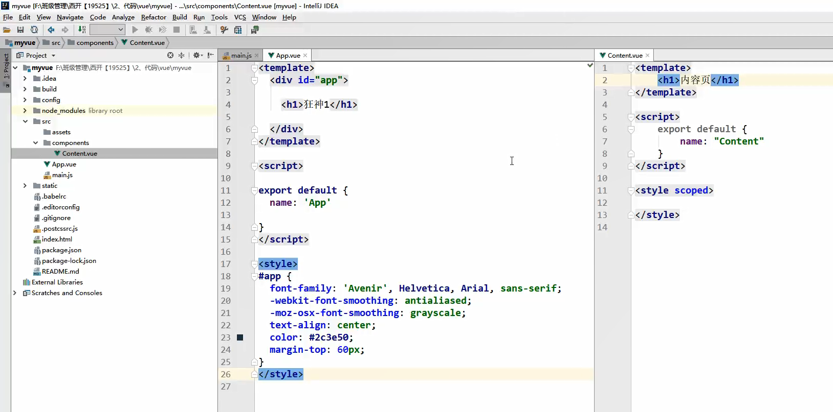The image size is (833, 412).
Task: Close the Content.vue editor tab
Action: point(648,56)
